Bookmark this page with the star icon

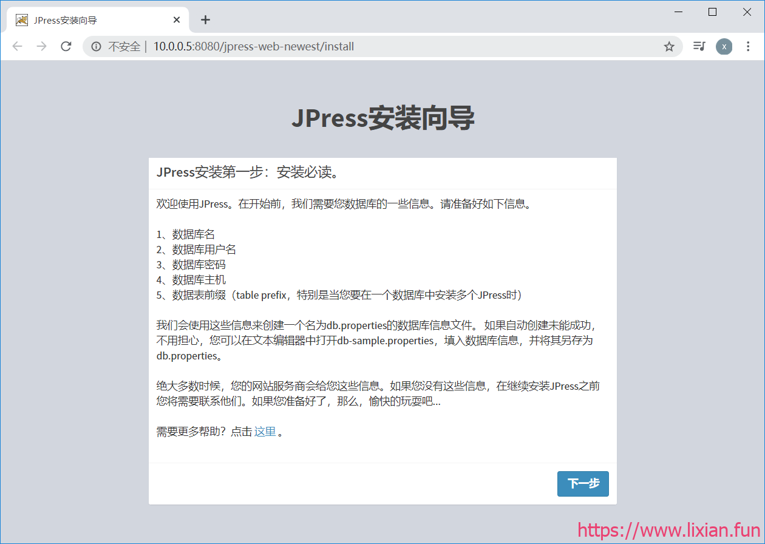[x=669, y=47]
